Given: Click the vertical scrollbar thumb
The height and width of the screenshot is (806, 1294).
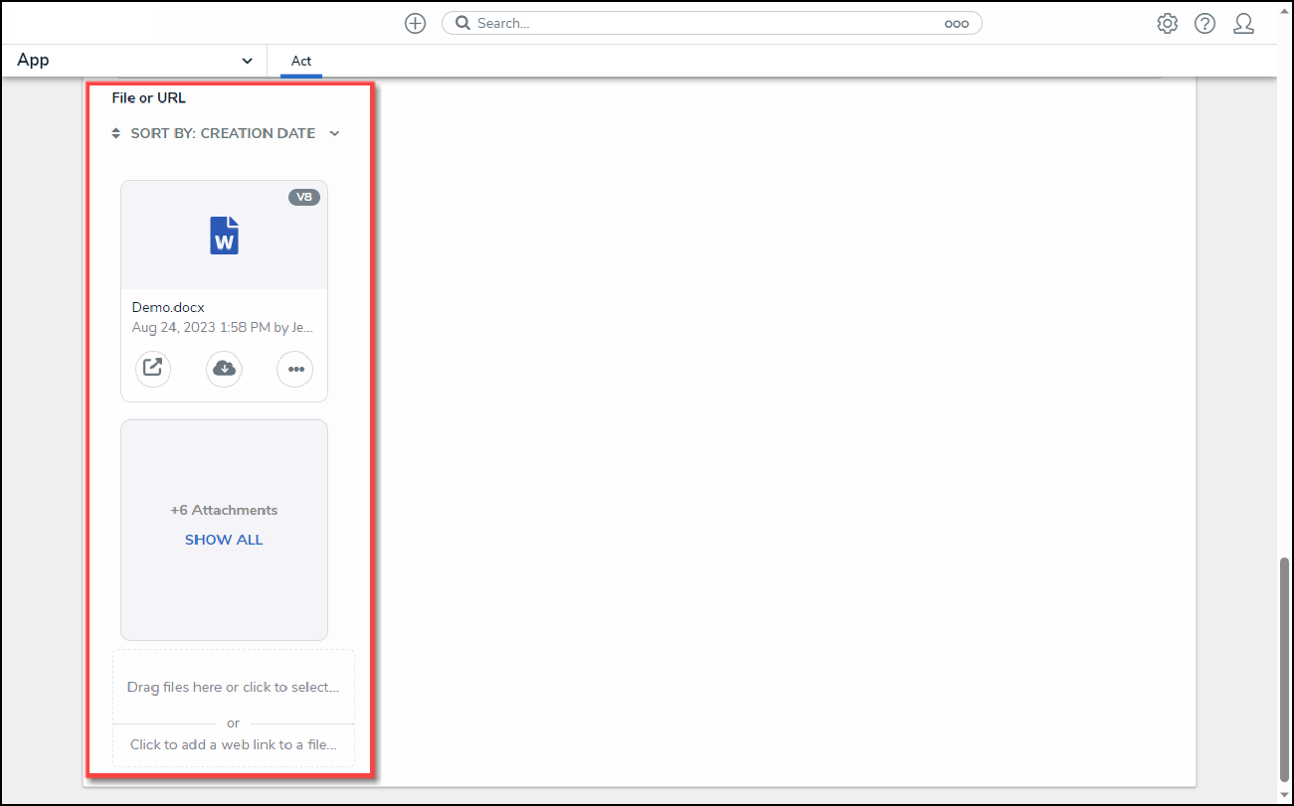Looking at the screenshot, I should pyautogui.click(x=1284, y=672).
